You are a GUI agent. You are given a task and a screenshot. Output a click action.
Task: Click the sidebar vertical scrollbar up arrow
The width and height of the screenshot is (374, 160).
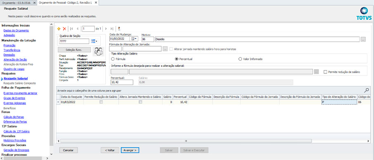point(52,24)
